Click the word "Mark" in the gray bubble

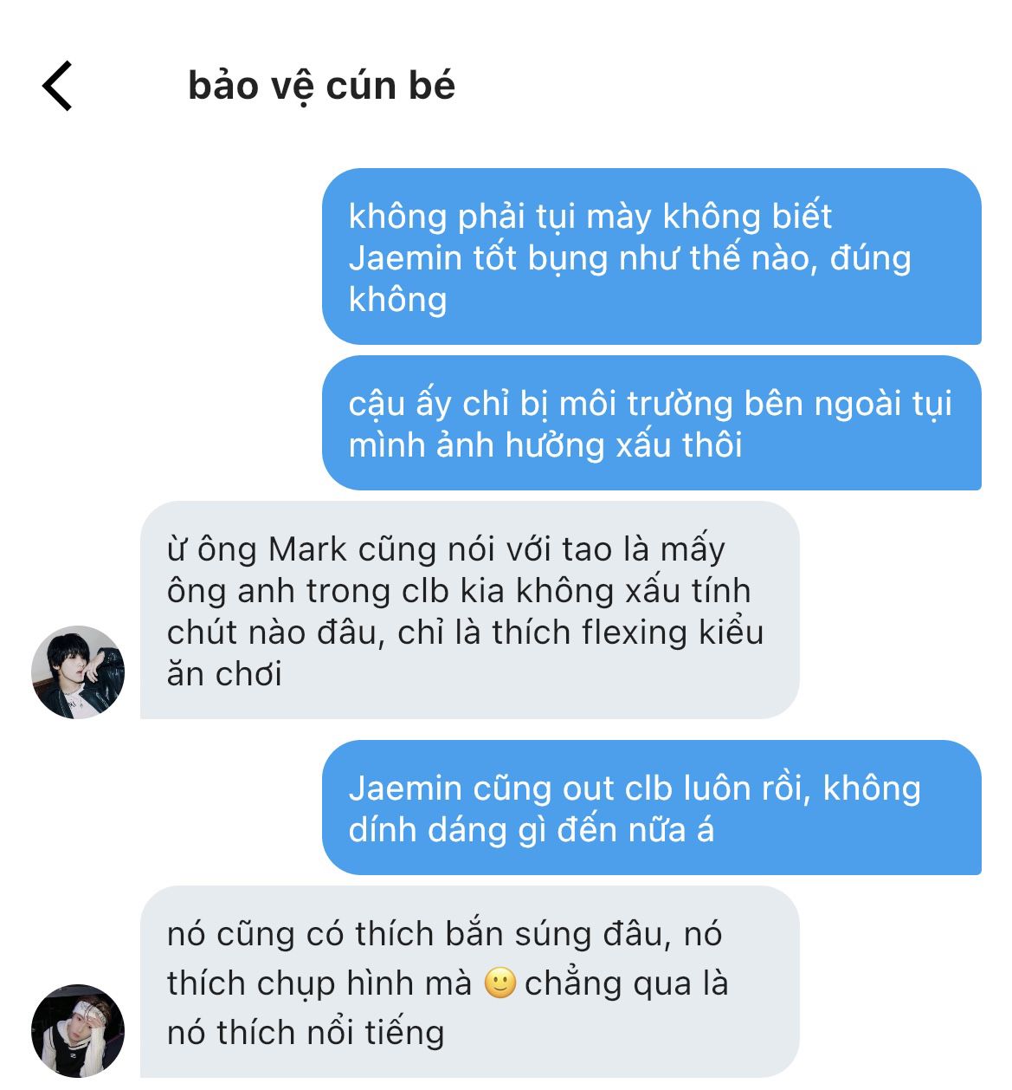tap(307, 549)
